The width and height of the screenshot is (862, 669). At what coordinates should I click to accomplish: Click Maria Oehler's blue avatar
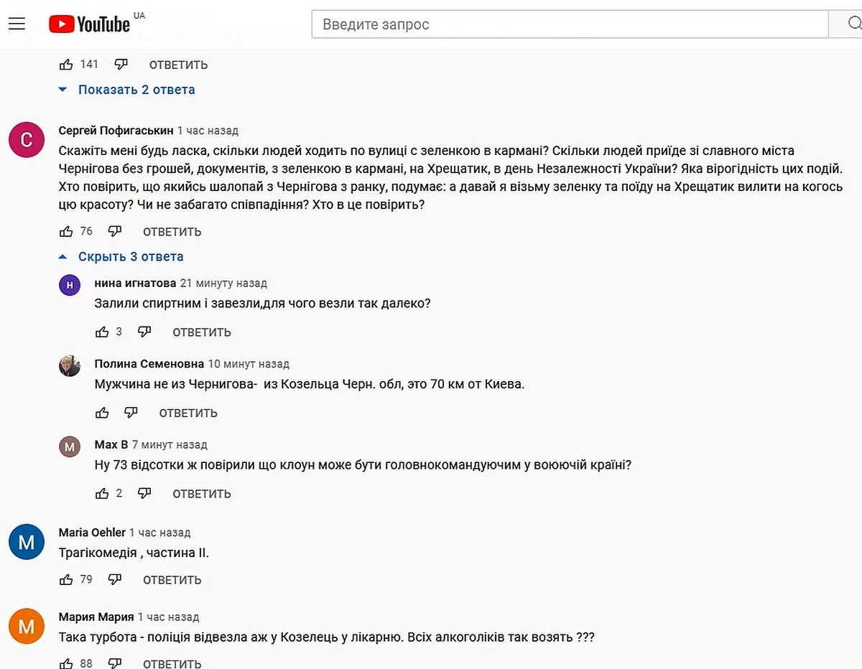pyautogui.click(x=27, y=542)
